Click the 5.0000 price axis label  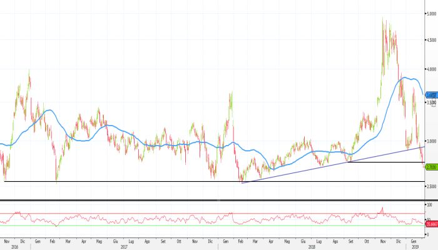pyautogui.click(x=432, y=12)
